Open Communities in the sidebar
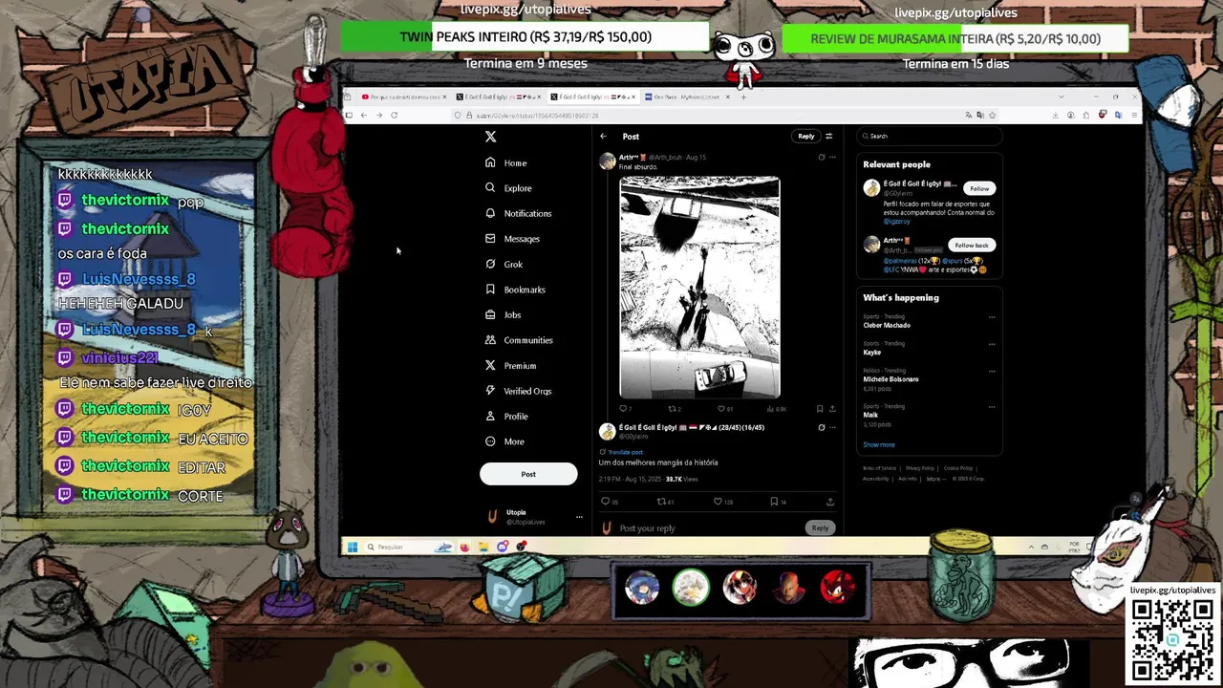1223x688 pixels. (519, 340)
